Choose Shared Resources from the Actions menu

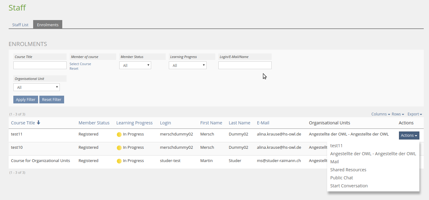point(348,170)
